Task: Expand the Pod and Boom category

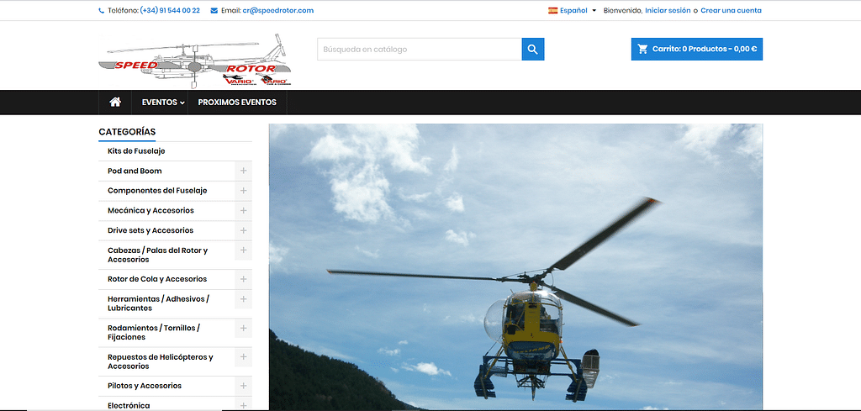Action: point(243,171)
